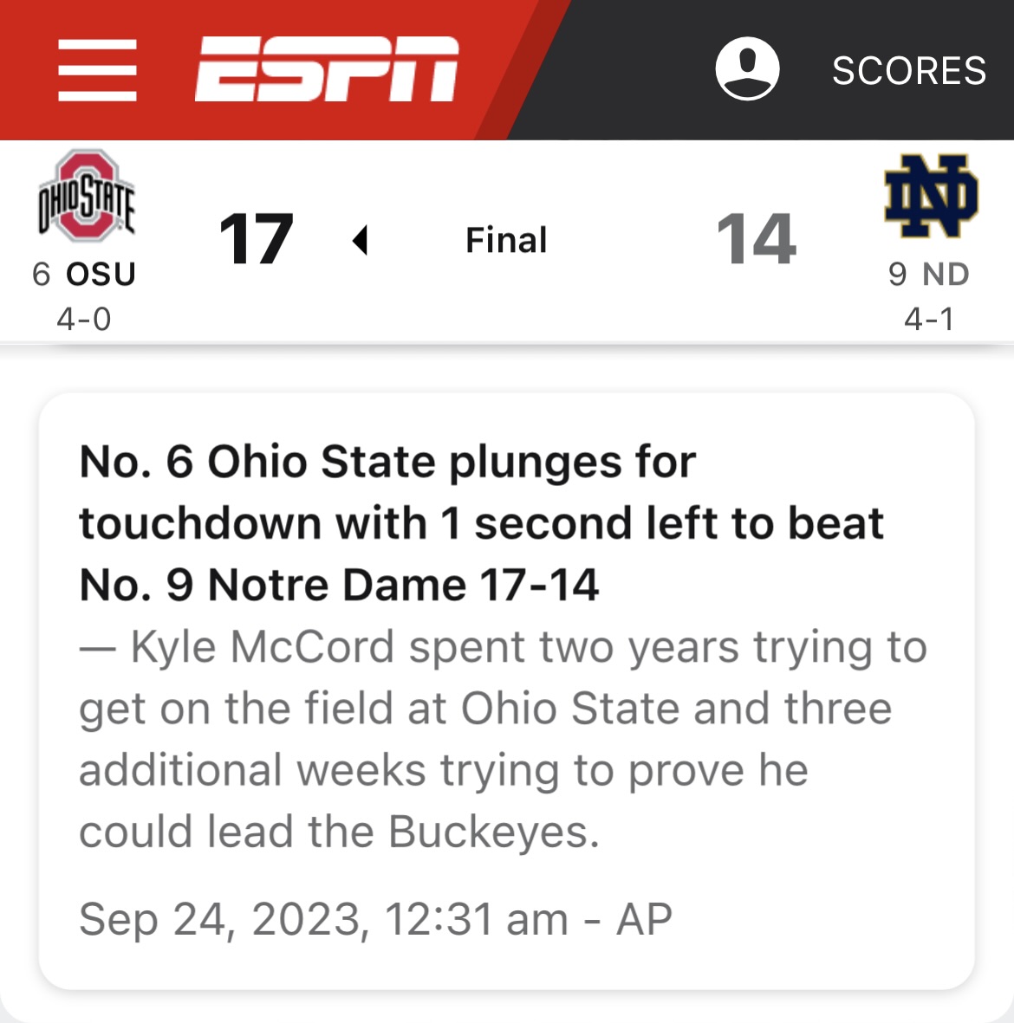The height and width of the screenshot is (1023, 1014).
Task: Click the Sep 24, 2023 timestamp
Action: click(x=323, y=919)
